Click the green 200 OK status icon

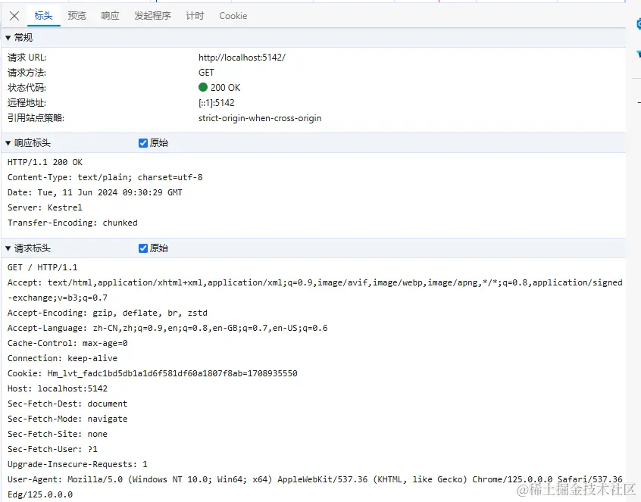point(203,87)
